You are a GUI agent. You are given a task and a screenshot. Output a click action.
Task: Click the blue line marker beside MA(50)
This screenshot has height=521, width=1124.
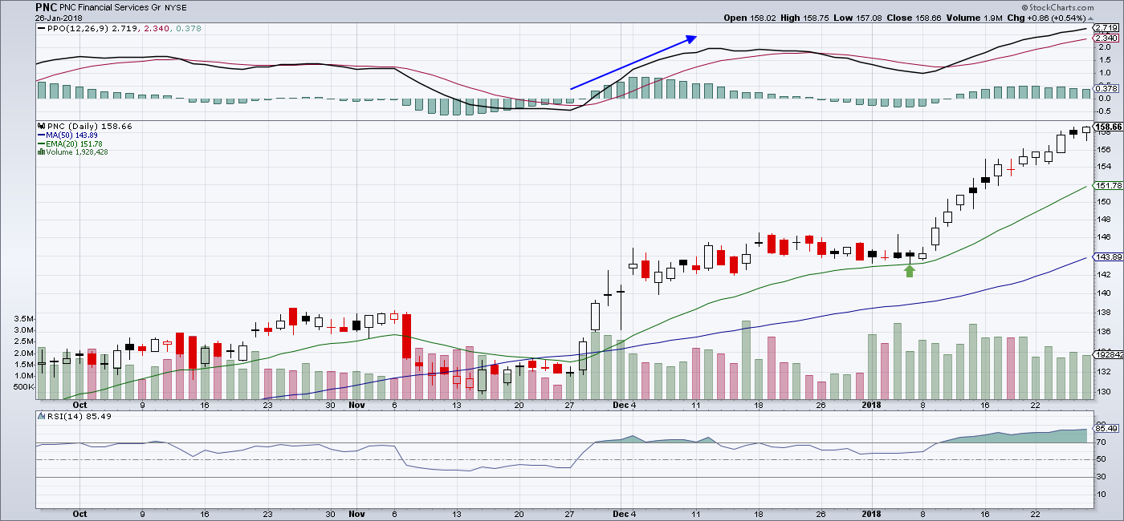click(40, 135)
